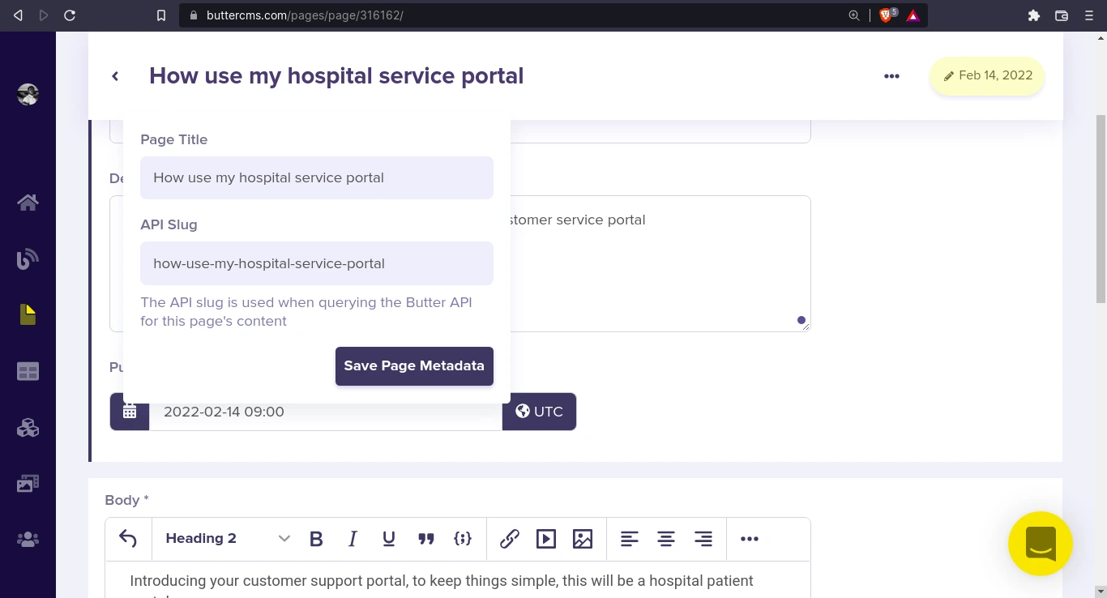Open the Heading 2 format dropdown
Screen dimensions: 1107x598
pos(228,539)
